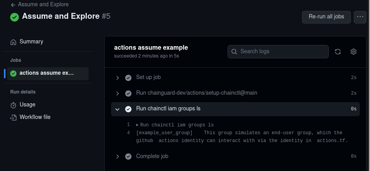Open the three-dots more options menu

[x=360, y=17]
